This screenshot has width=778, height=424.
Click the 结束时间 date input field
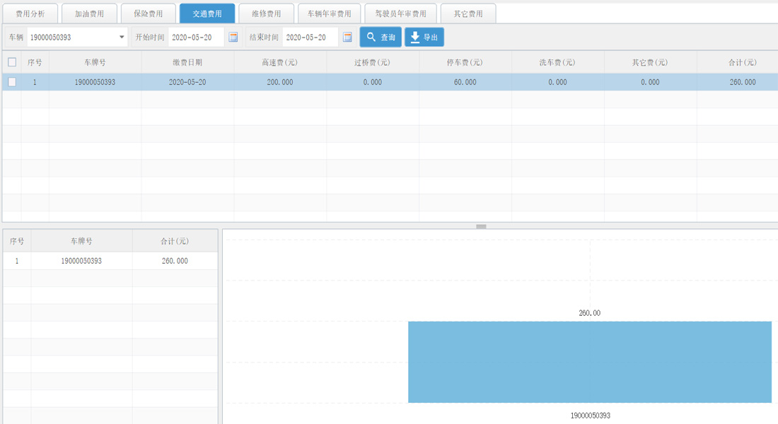[310, 37]
